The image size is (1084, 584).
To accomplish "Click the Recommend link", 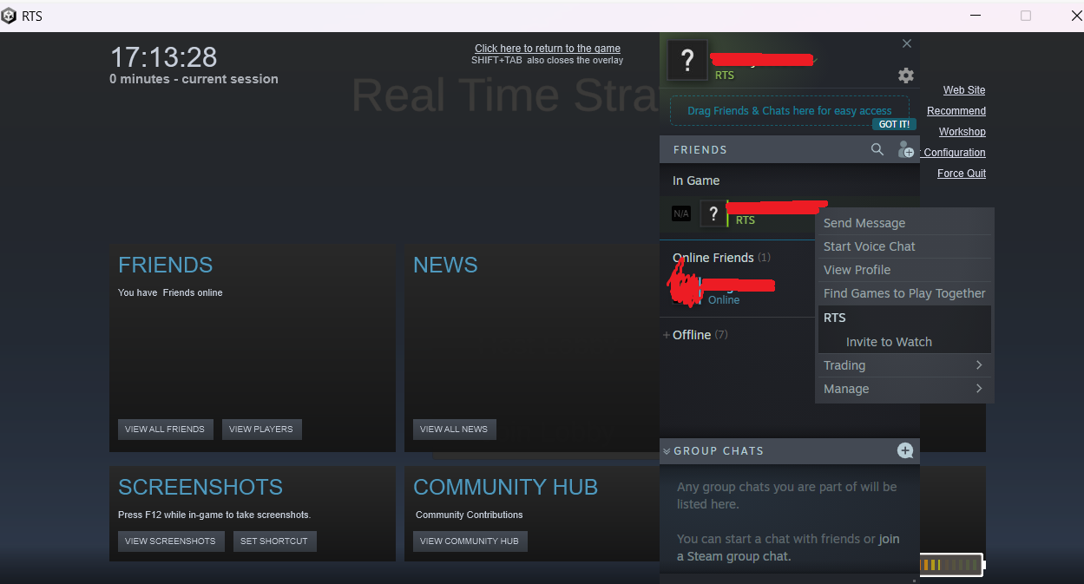I will (x=956, y=111).
